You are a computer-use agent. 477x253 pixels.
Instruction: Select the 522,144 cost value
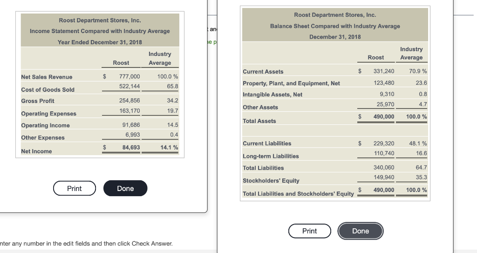pyautogui.click(x=129, y=86)
